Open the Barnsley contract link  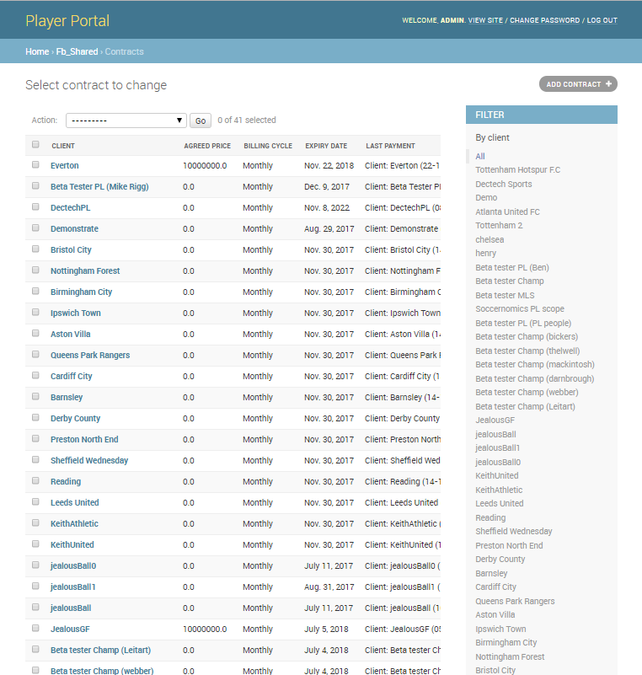click(x=67, y=398)
